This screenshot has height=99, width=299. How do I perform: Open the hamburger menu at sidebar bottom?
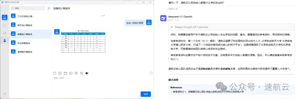click(x=5, y=94)
